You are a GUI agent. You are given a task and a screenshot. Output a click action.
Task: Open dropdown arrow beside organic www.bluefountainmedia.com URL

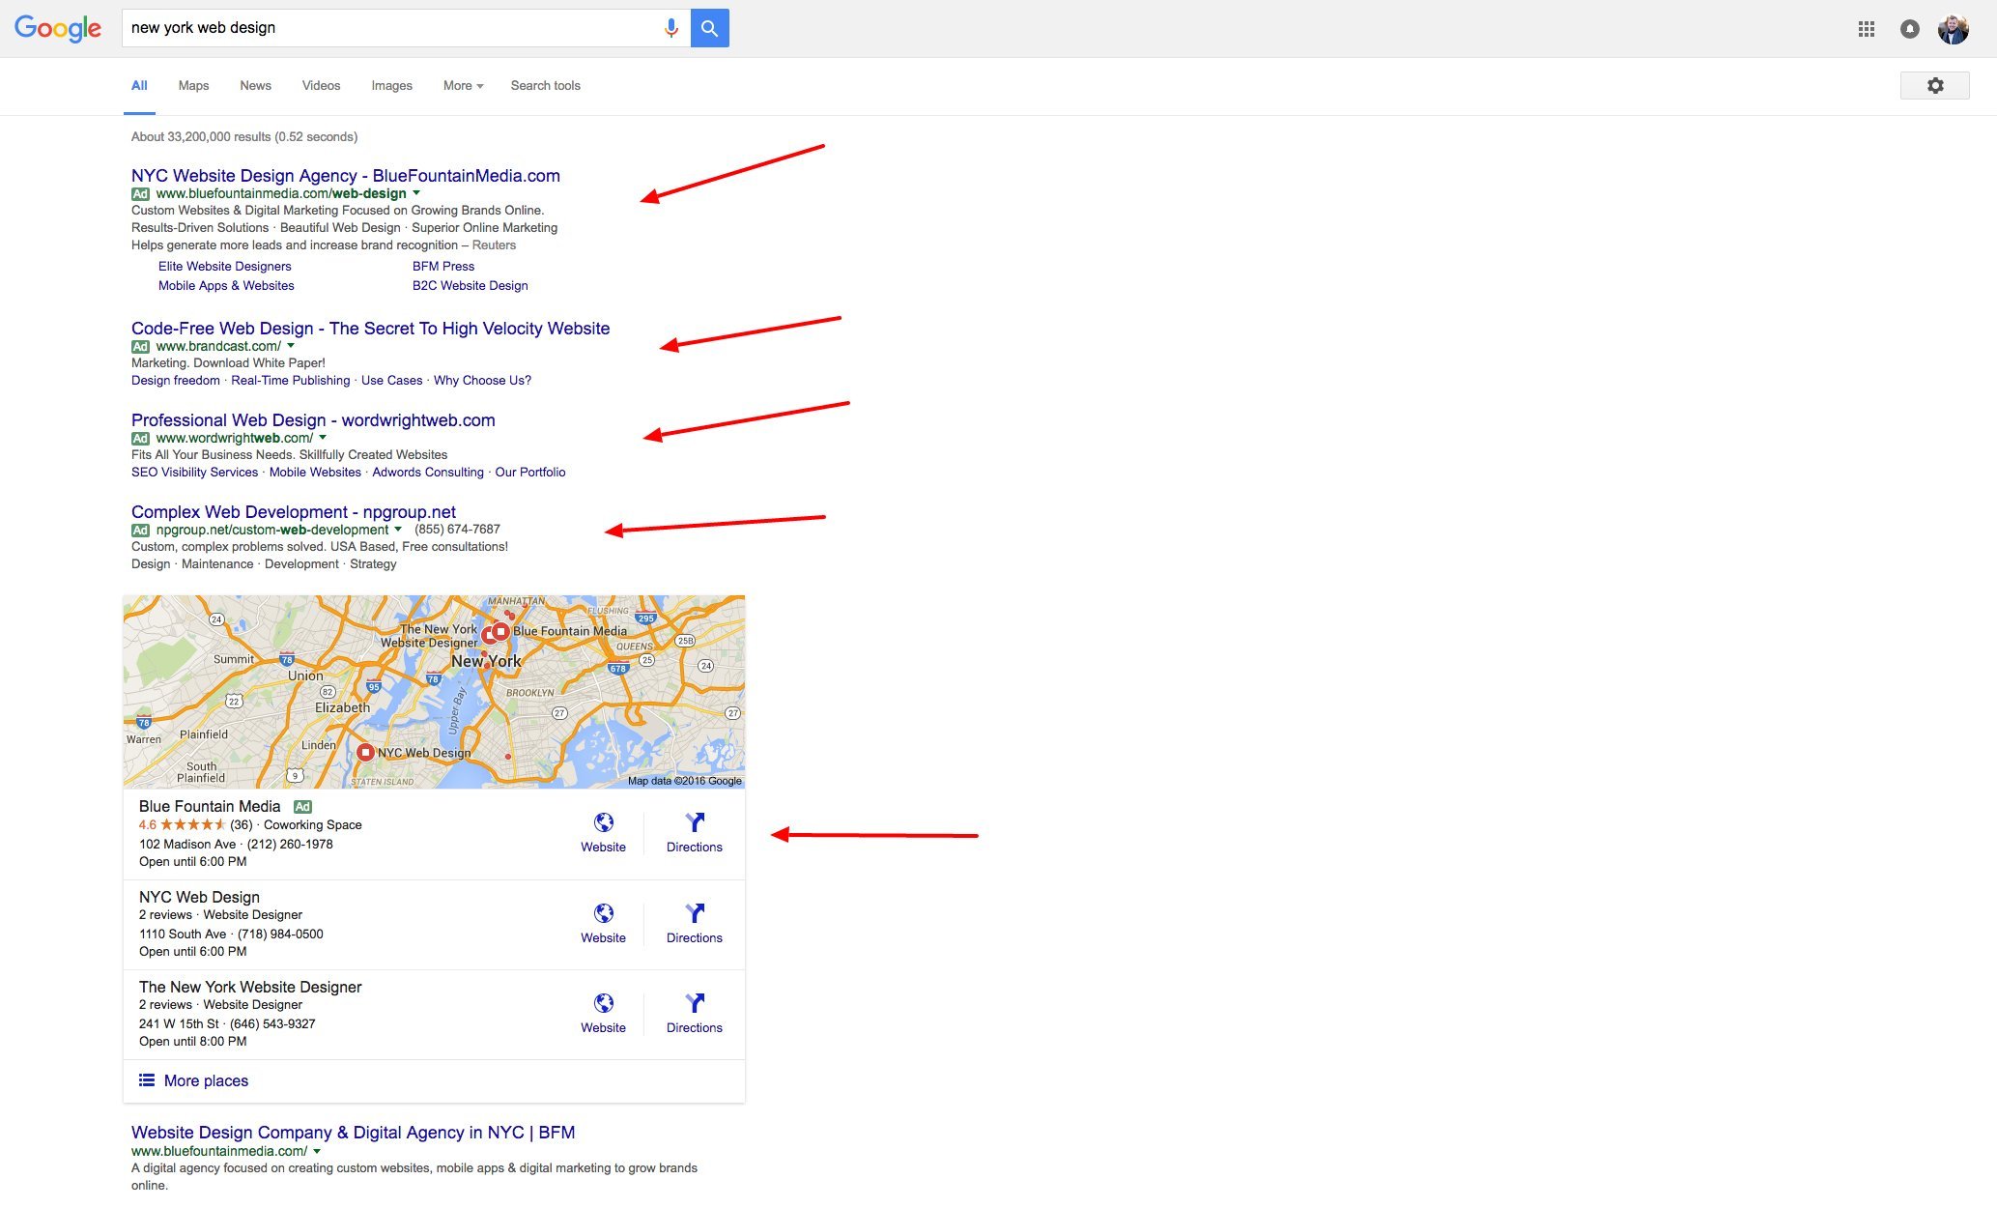coord(317,1151)
